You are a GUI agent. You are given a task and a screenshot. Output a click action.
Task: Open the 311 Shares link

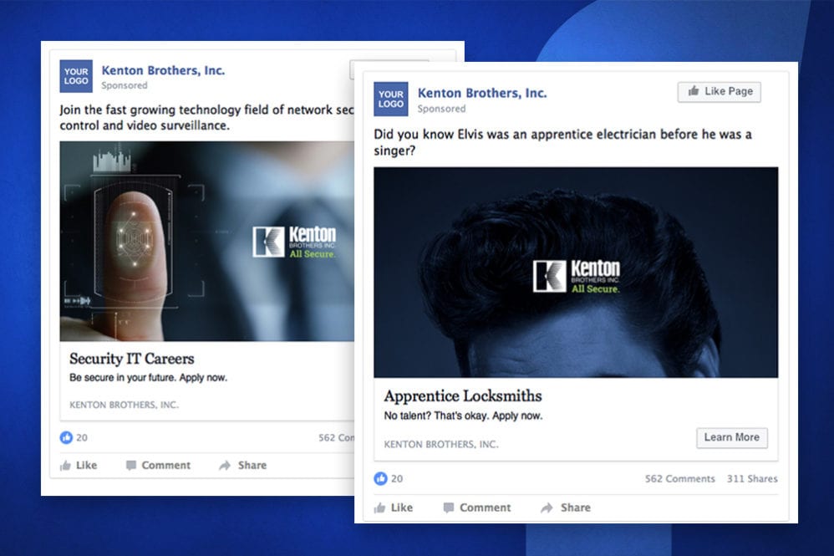click(x=752, y=479)
